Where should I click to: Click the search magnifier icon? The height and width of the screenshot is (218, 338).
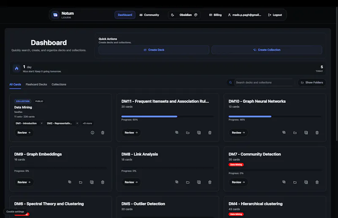230,82
